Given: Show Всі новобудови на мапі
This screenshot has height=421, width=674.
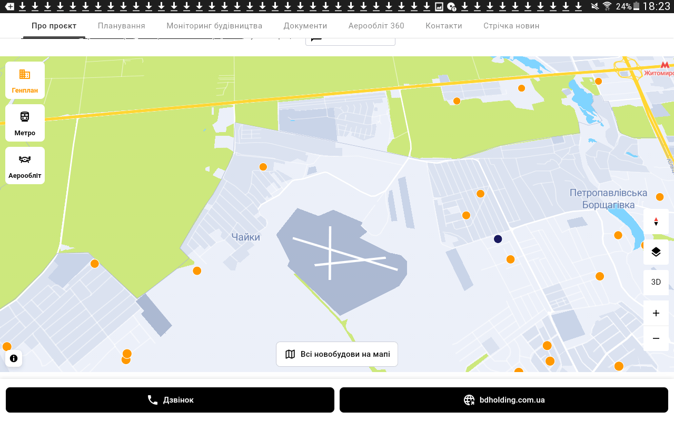Looking at the screenshot, I should [337, 354].
